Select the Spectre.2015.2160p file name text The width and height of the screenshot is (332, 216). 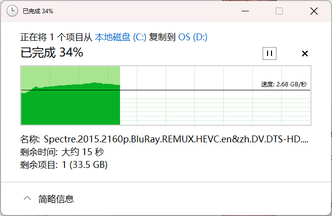(176, 139)
